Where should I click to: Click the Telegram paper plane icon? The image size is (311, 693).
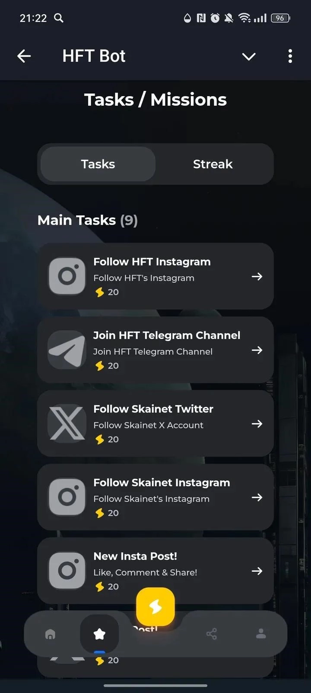pyautogui.click(x=67, y=350)
